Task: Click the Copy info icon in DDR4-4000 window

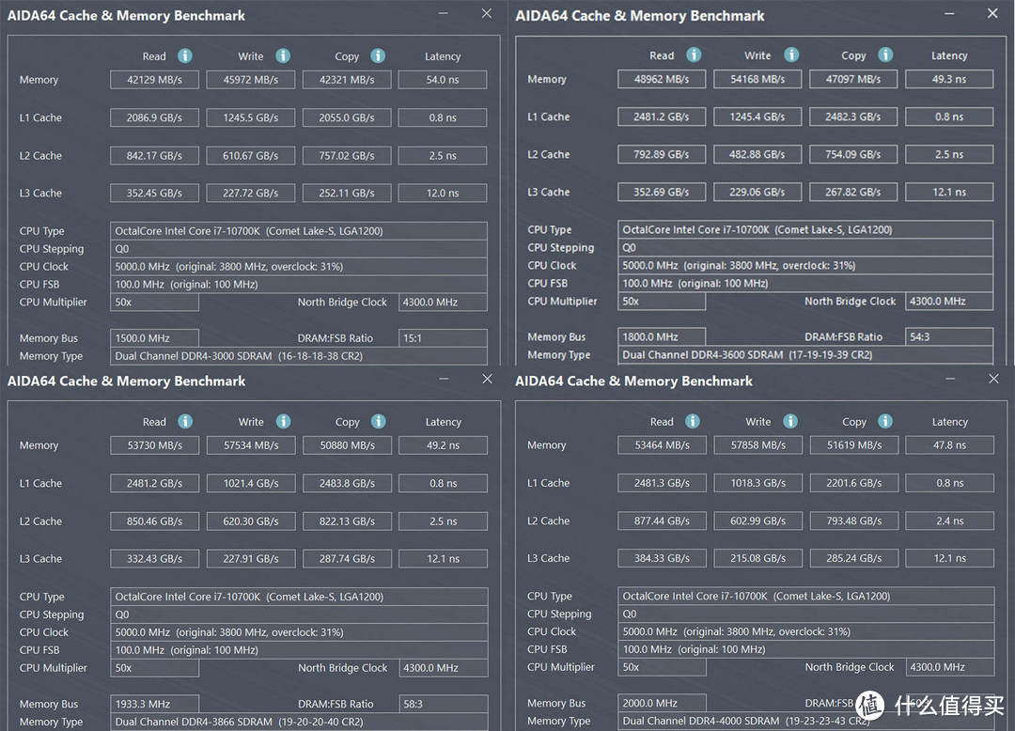Action: pos(885,422)
